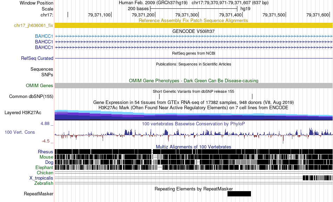The width and height of the screenshot is (333, 202).
Task: Open the 'RefSeq genes from NCBI' track title
Action: point(193,53)
